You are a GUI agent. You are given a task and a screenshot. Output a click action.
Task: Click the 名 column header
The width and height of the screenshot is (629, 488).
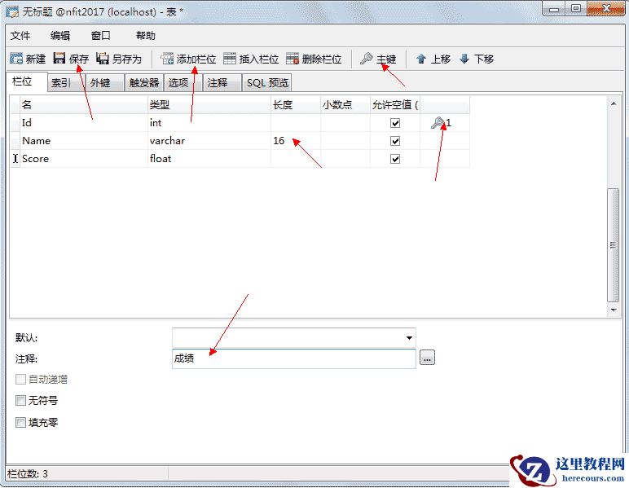click(x=83, y=105)
